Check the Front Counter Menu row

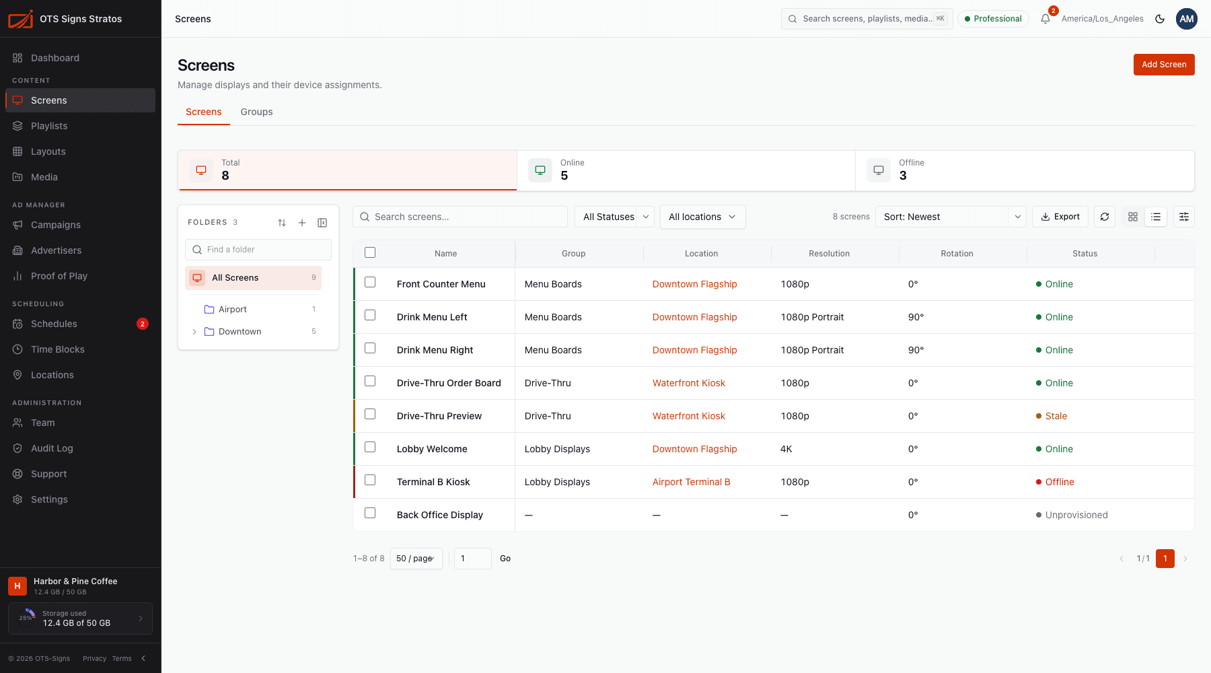click(370, 282)
